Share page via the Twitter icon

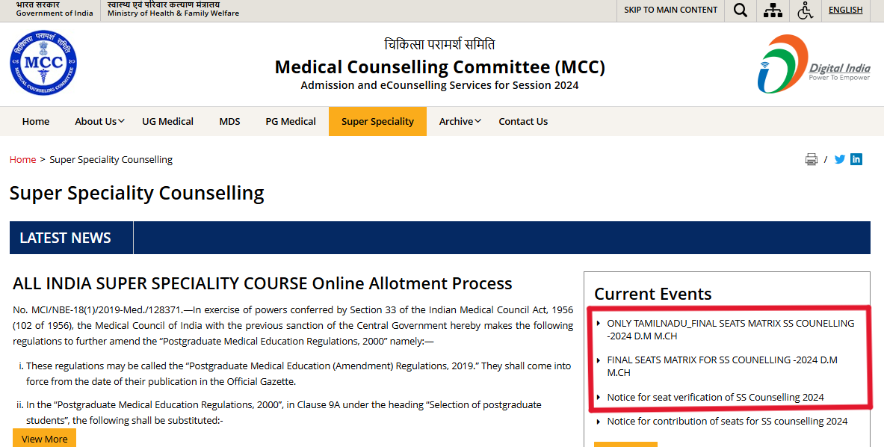point(839,159)
